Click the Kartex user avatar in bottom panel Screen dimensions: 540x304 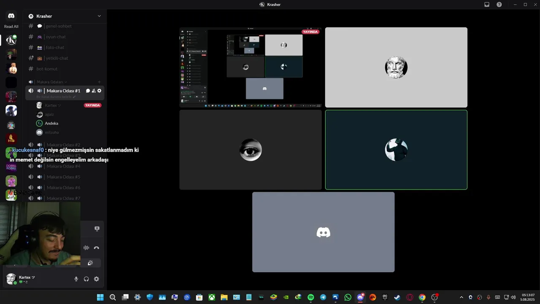click(x=11, y=279)
